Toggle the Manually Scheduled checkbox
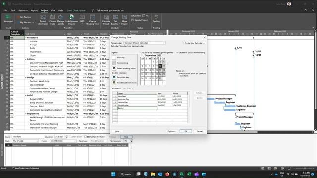This screenshot has height=178, width=317. point(85,137)
